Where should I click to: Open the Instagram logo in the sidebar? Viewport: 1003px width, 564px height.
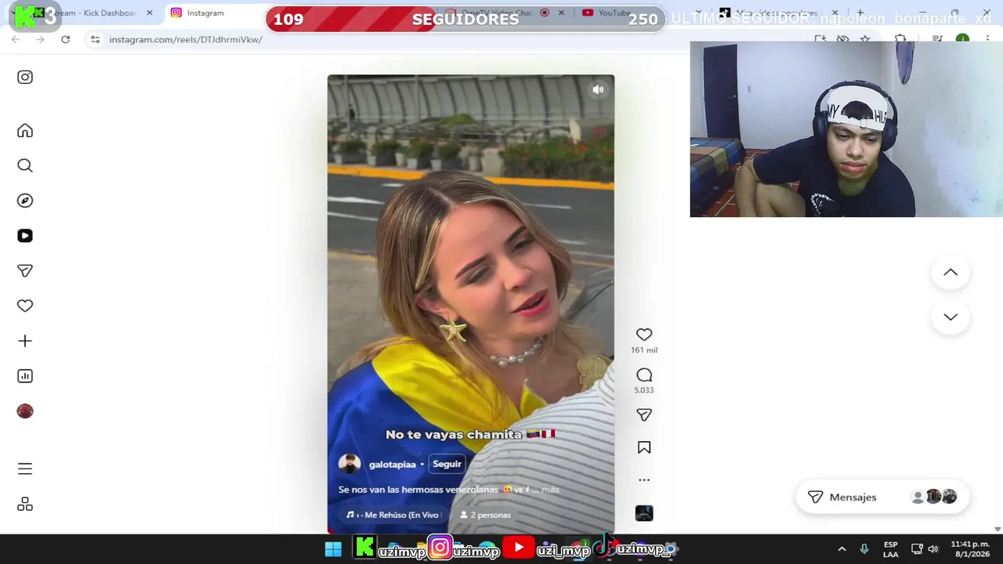25,77
